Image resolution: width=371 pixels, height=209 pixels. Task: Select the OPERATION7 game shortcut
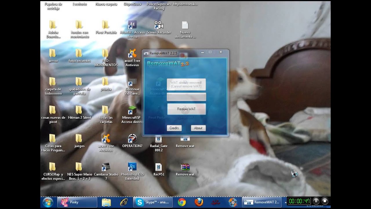click(x=132, y=138)
